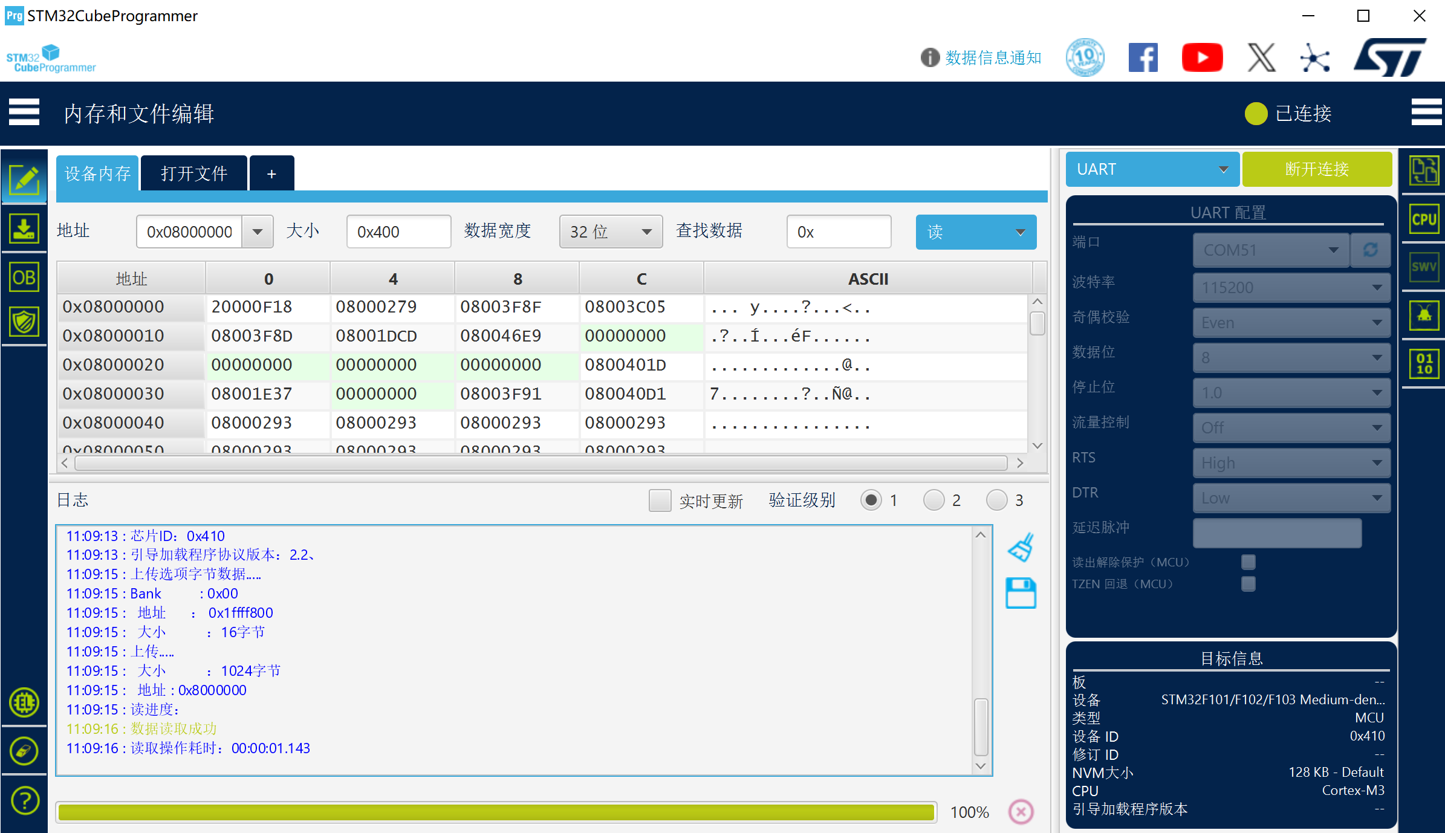Clear the log with broom icon

(1021, 547)
